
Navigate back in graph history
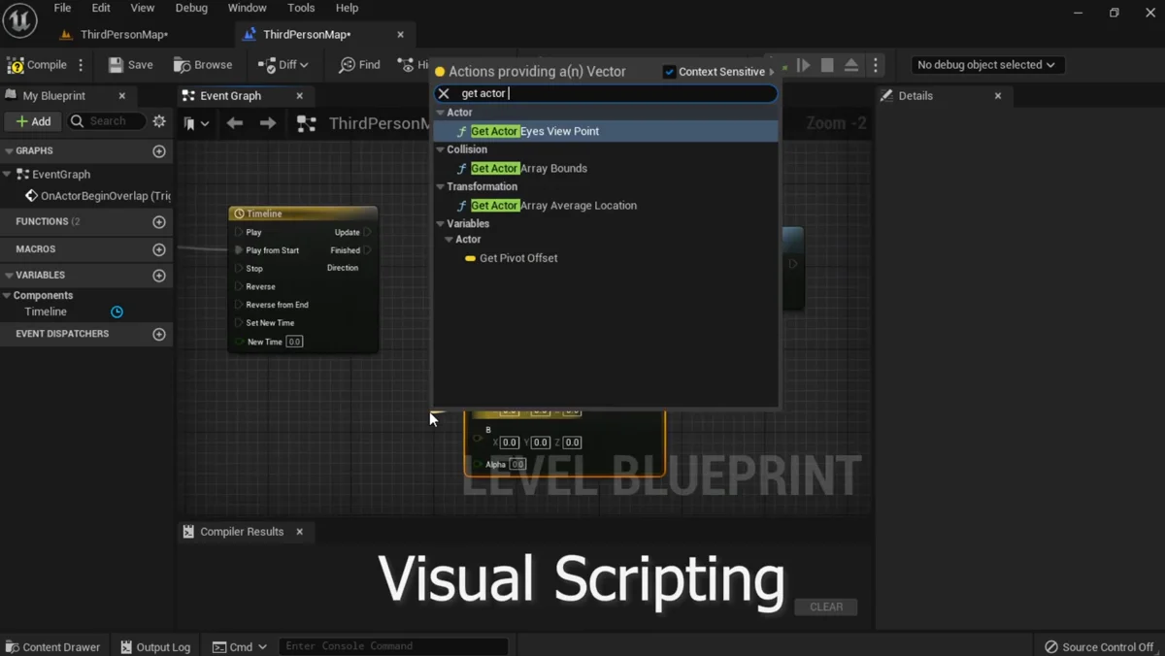[x=234, y=123]
